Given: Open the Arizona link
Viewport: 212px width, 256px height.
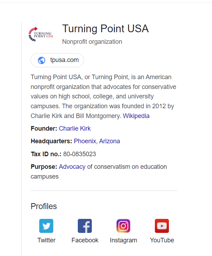Looking at the screenshot, I should coord(109,141).
